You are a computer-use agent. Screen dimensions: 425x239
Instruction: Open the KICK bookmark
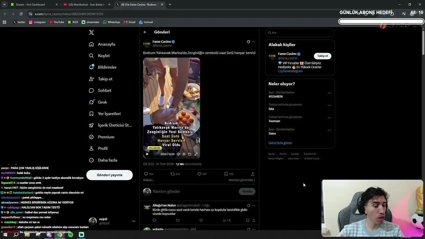(73, 22)
